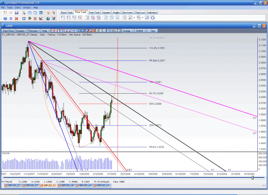The height and width of the screenshot is (195, 268).
Task: Switch to the Stop Loss tab
Action: tap(140, 12)
